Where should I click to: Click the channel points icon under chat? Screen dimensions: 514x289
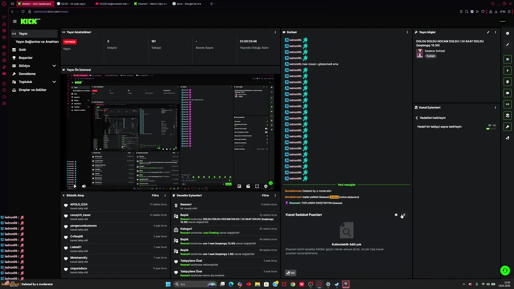pyautogui.click(x=290, y=273)
